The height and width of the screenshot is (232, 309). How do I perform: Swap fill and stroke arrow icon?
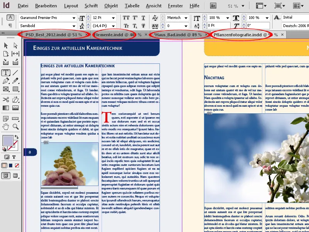pos(17,137)
